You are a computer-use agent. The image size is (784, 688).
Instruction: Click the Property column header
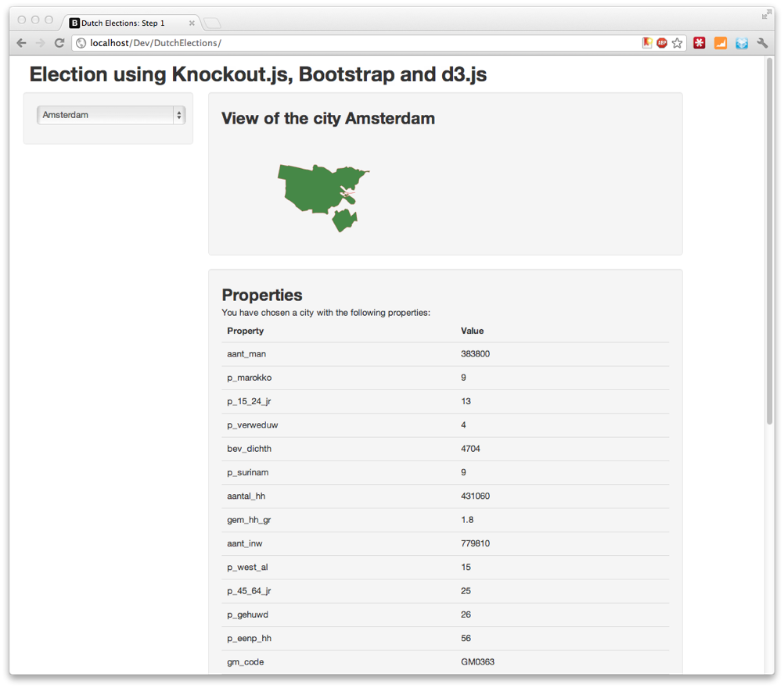tap(246, 331)
